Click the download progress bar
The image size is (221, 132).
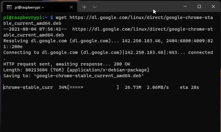pyautogui.click(x=93, y=88)
